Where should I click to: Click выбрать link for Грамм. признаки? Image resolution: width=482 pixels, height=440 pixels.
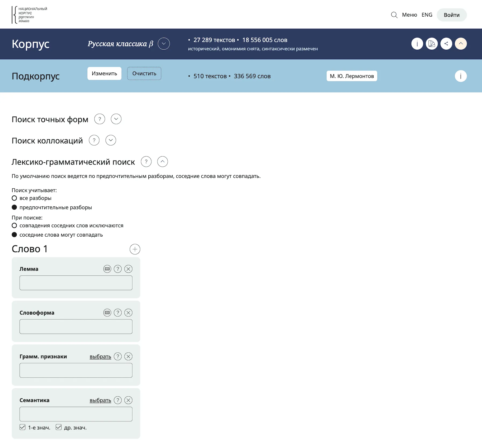tap(100, 357)
